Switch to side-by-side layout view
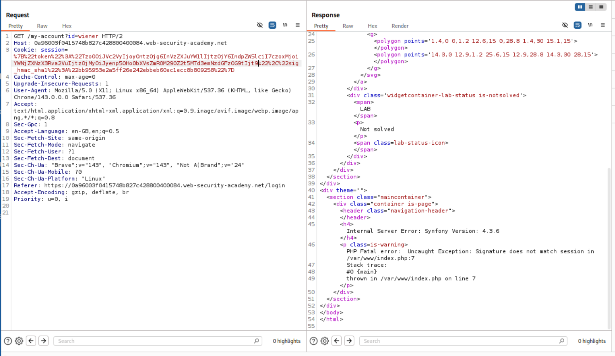This screenshot has height=356, width=615. [580, 7]
